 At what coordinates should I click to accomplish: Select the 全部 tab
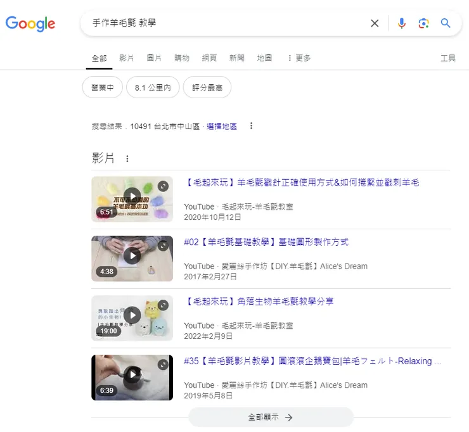click(99, 58)
